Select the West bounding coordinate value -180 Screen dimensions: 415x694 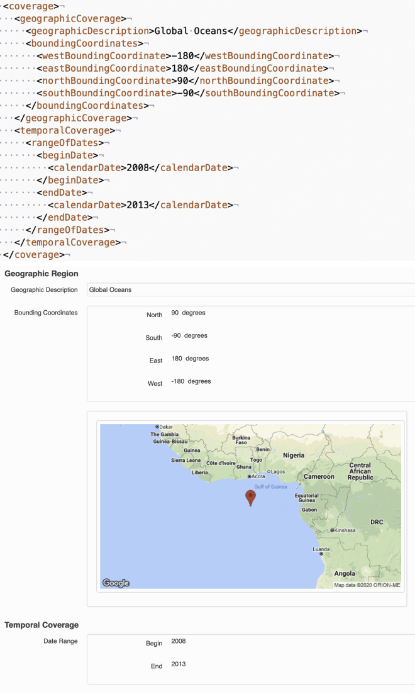pyautogui.click(x=178, y=381)
